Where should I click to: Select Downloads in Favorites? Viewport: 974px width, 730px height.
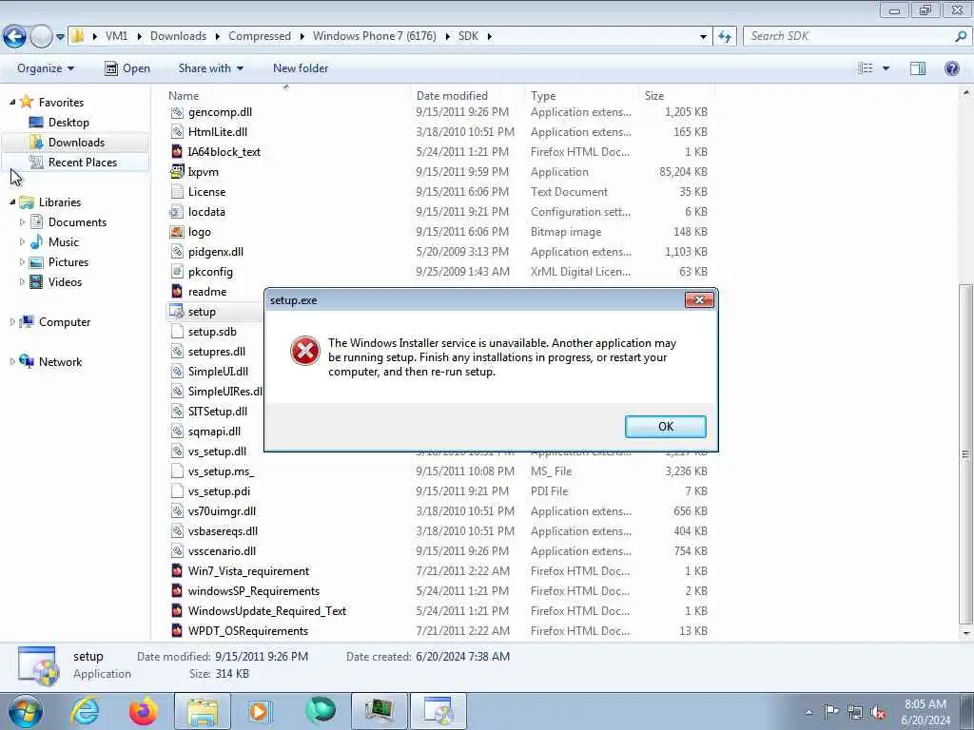pyautogui.click(x=76, y=143)
